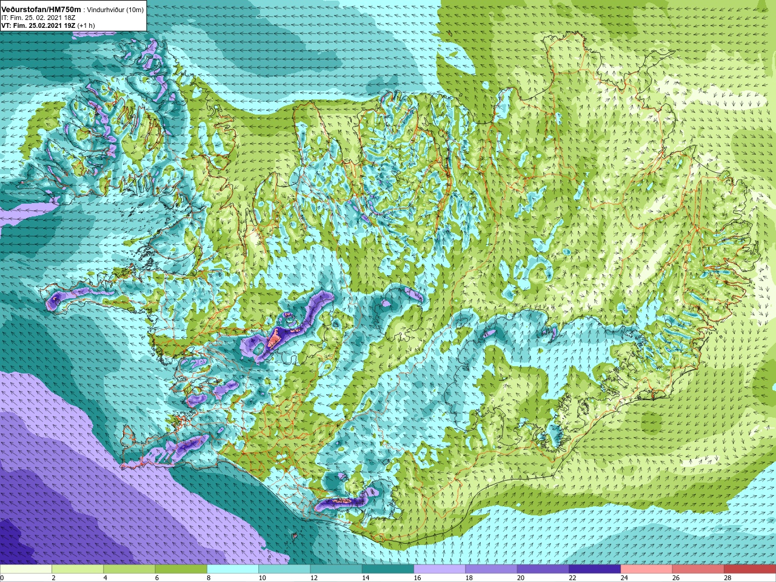
Task: Click the Vindurhviður (10m) parameter label
Action: (x=116, y=10)
